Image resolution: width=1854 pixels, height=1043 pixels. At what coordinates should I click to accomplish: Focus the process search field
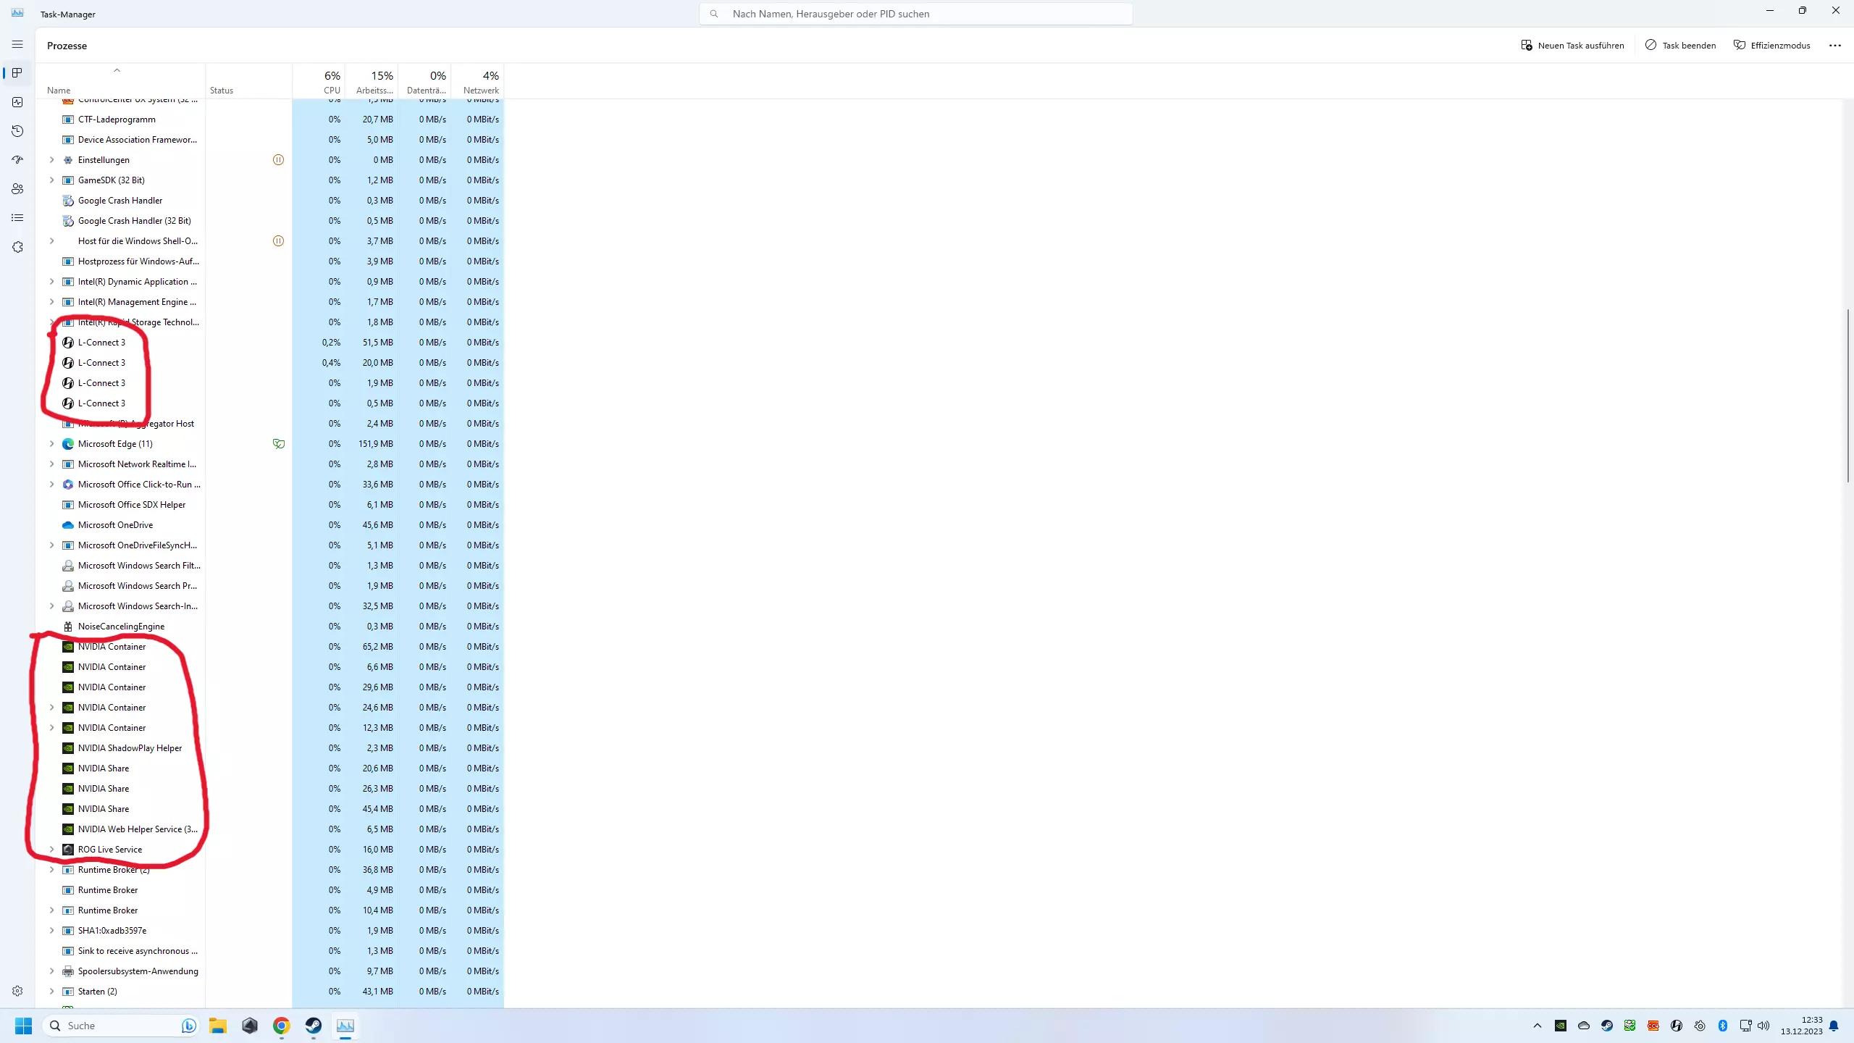coord(915,14)
